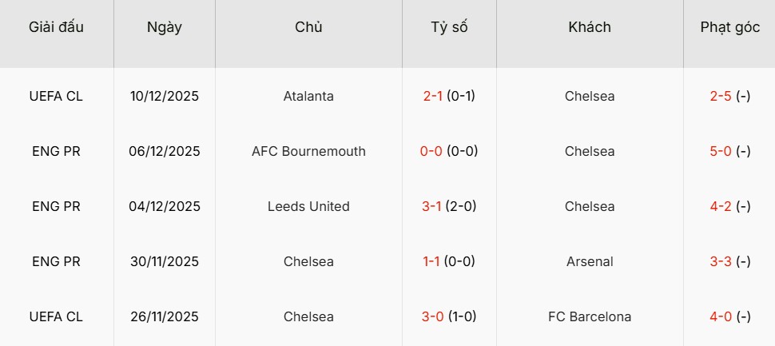The height and width of the screenshot is (346, 775).
Task: Click the 2-5 corner kick result
Action: pos(721,96)
